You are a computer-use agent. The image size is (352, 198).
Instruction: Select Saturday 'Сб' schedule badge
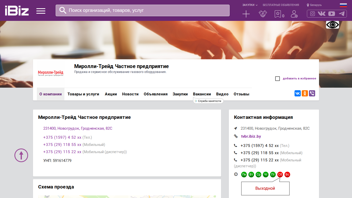[280, 175]
